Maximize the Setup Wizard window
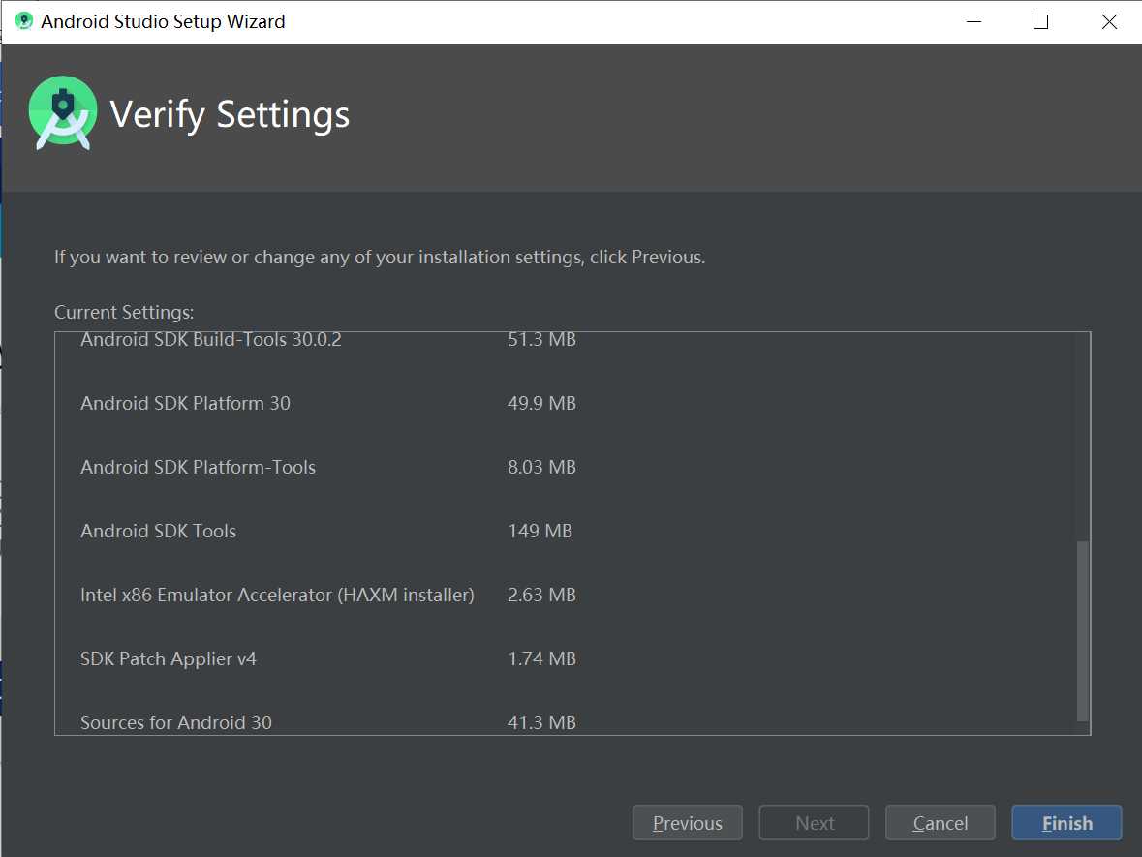The image size is (1142, 857). click(x=1040, y=22)
